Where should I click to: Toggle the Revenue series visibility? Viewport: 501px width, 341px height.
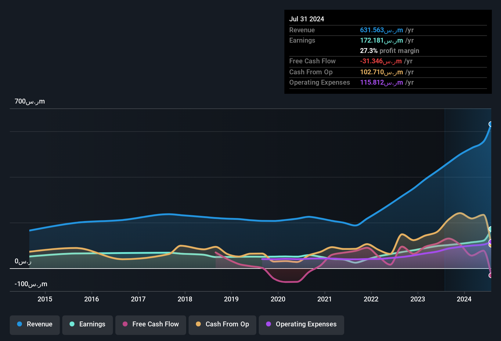(x=34, y=324)
